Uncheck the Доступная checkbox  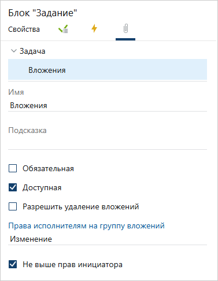pyautogui.click(x=13, y=187)
